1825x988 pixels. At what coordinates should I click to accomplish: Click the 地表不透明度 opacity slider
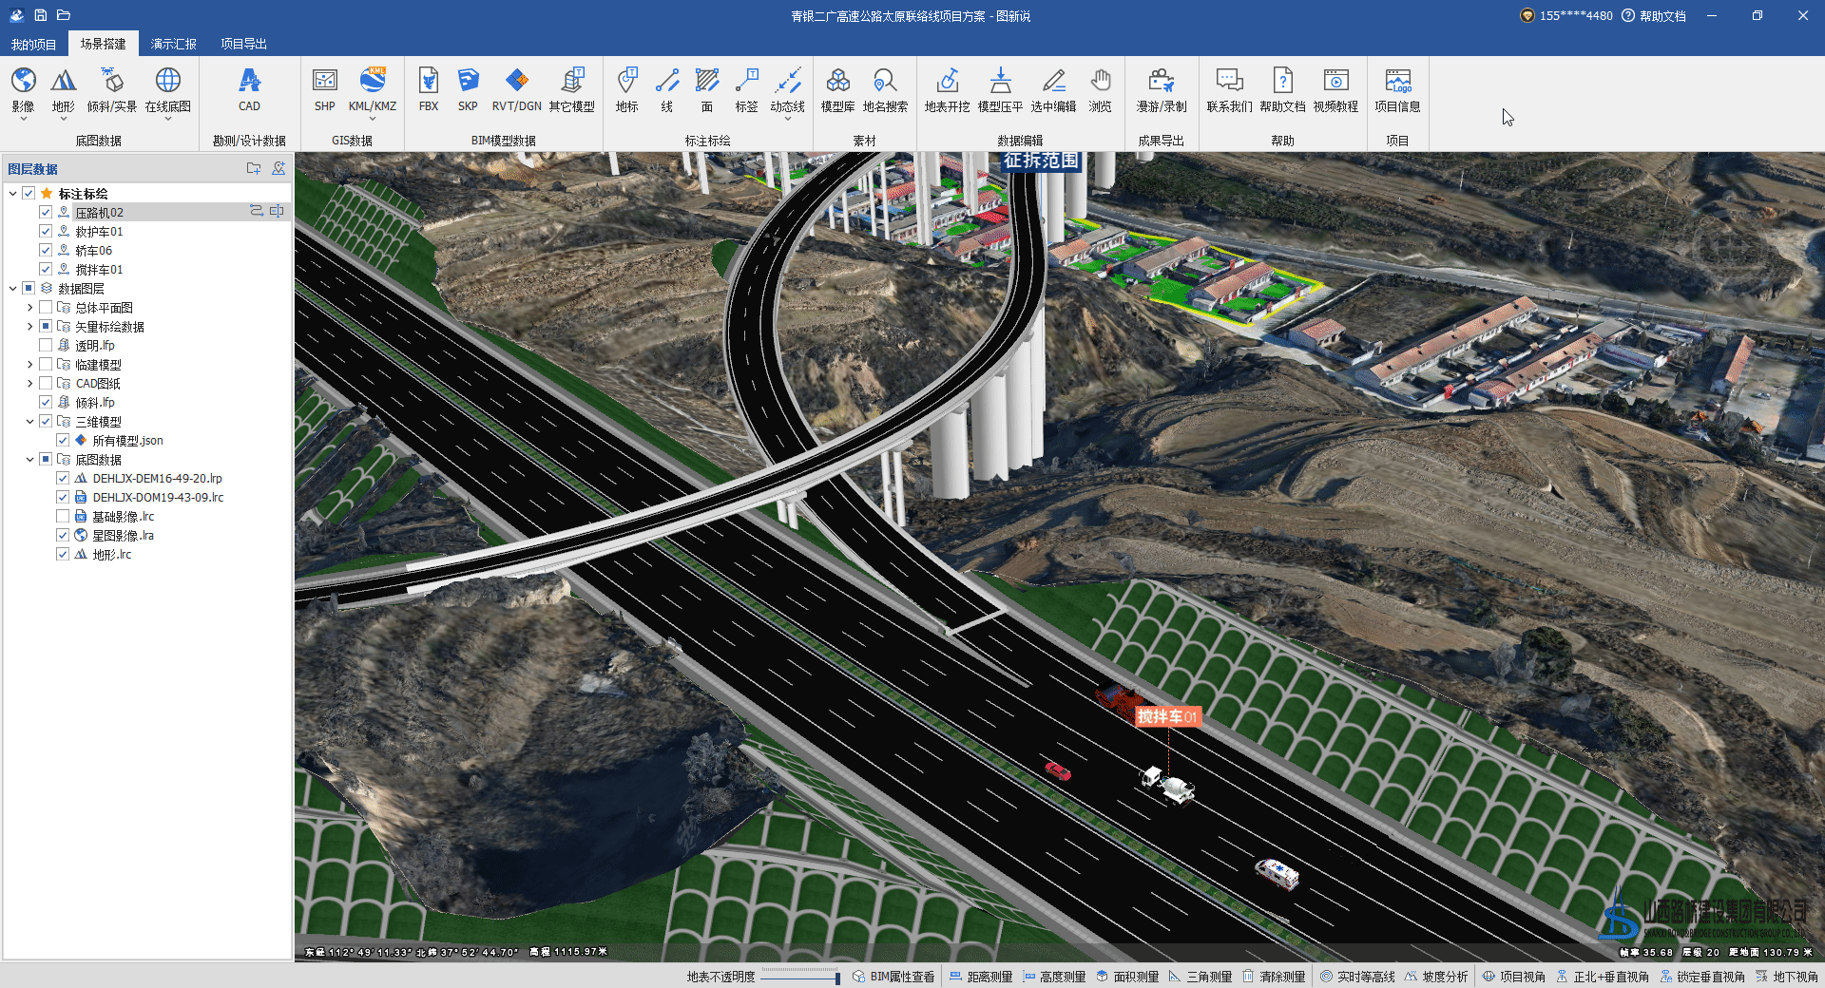(x=799, y=977)
